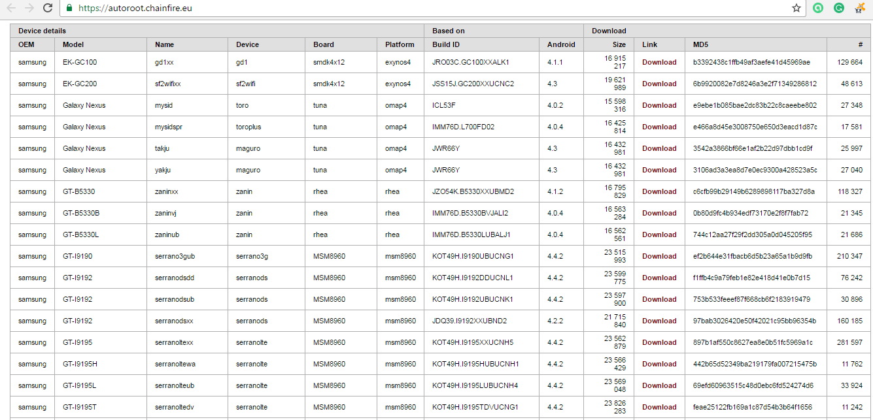Image resolution: width=873 pixels, height=420 pixels.
Task: Go back to the previous page
Action: pos(11,8)
